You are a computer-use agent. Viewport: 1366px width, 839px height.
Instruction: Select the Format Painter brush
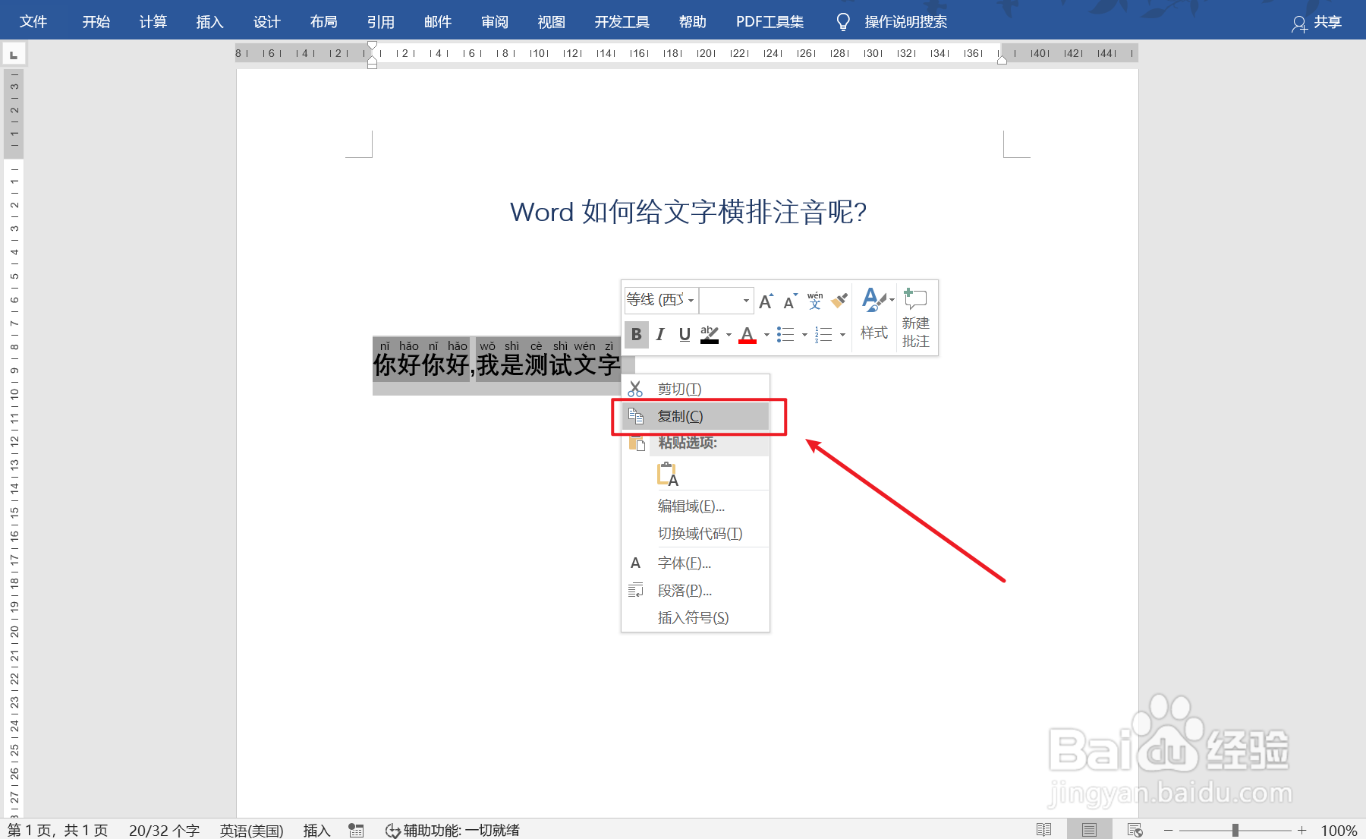839,301
